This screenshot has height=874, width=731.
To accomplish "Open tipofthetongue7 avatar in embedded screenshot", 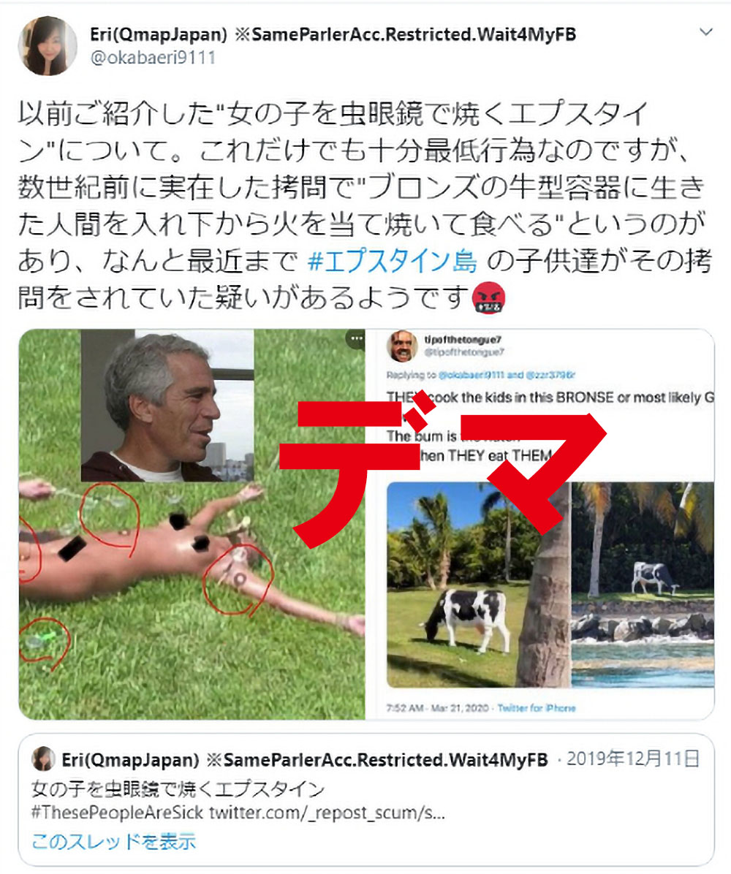I will pyautogui.click(x=402, y=345).
